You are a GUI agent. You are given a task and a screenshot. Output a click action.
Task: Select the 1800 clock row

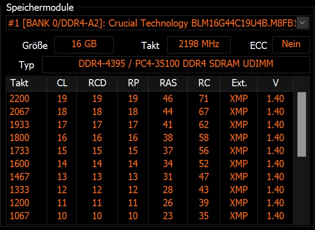150,138
